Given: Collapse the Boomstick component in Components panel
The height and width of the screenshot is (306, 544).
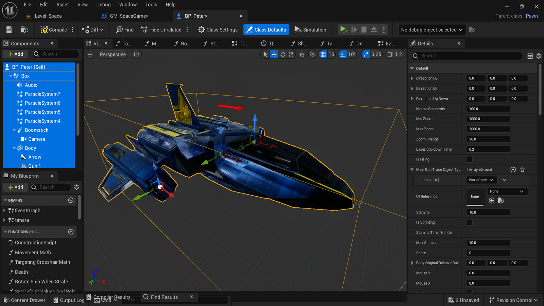Looking at the screenshot, I should tap(14, 130).
